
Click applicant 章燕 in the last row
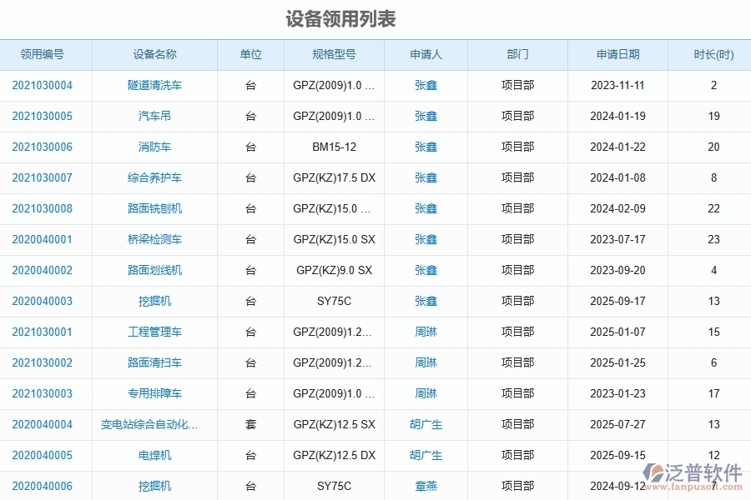coord(426,486)
